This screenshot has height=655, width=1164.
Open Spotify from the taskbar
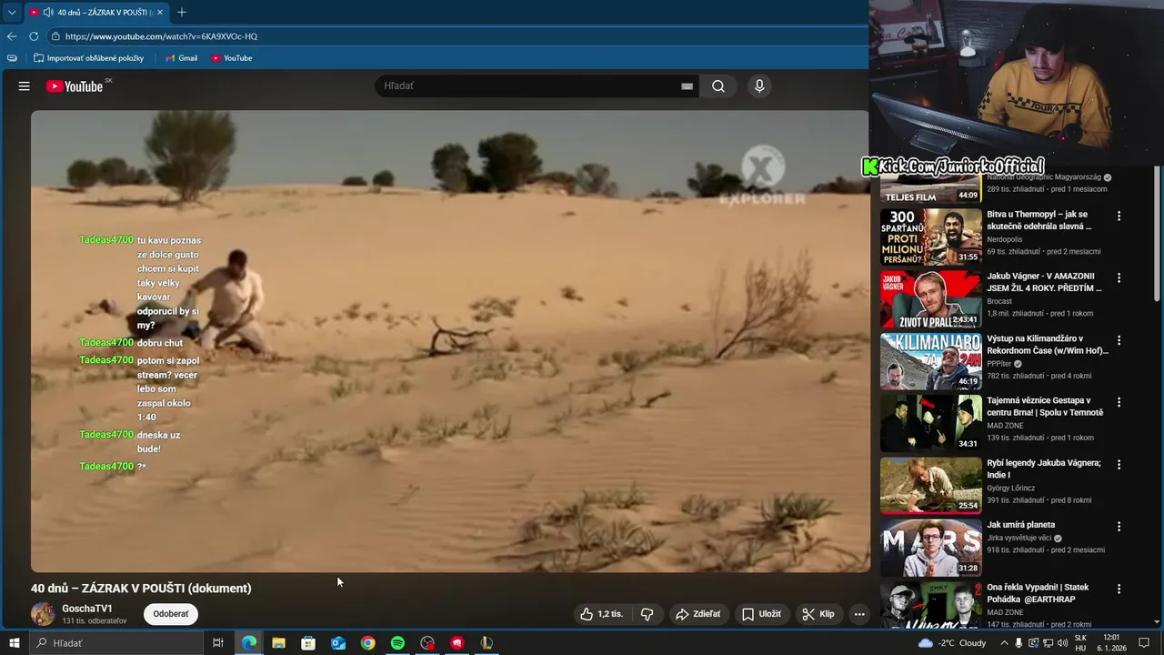pyautogui.click(x=397, y=643)
